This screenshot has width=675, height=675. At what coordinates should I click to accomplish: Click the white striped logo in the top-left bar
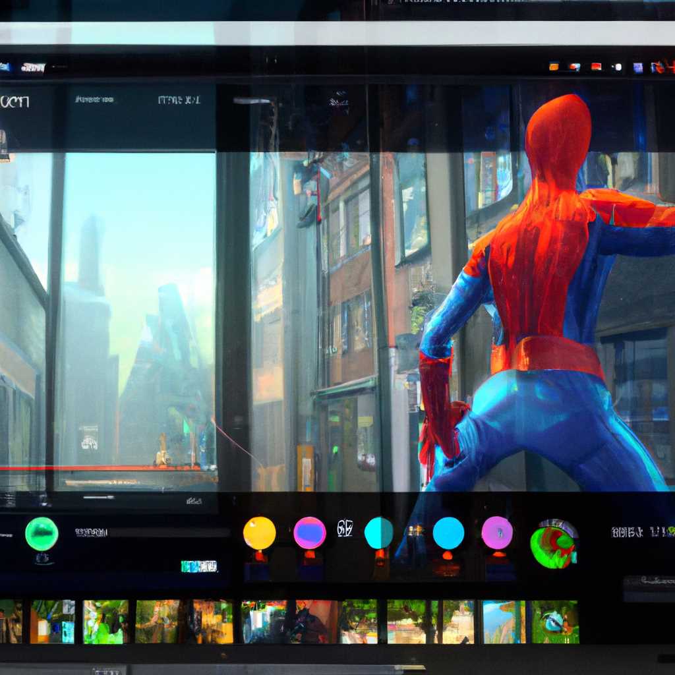33,68
